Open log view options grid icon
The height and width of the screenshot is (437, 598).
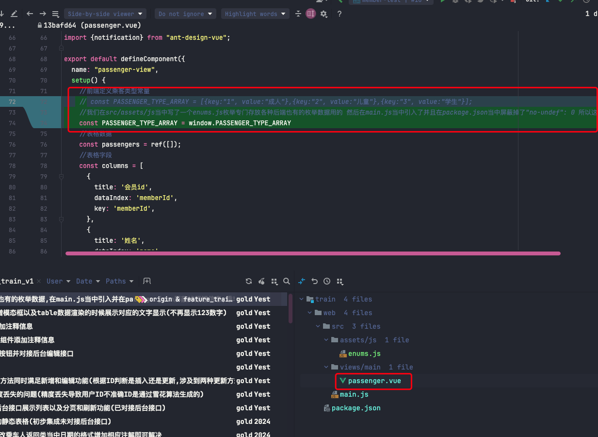pyautogui.click(x=275, y=281)
